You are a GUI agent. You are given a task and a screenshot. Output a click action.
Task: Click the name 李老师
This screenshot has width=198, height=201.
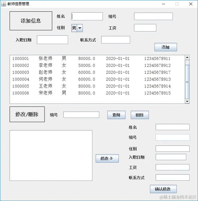[x=46, y=65]
